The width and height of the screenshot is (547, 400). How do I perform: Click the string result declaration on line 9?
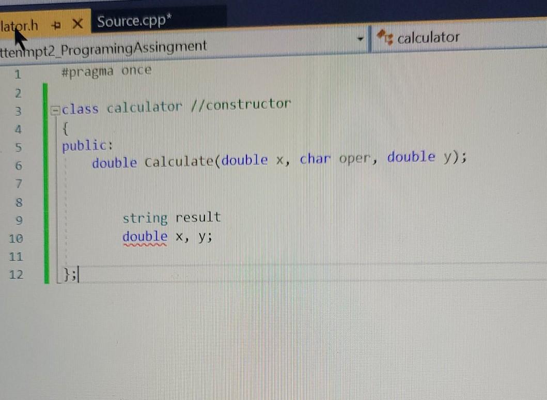(171, 217)
